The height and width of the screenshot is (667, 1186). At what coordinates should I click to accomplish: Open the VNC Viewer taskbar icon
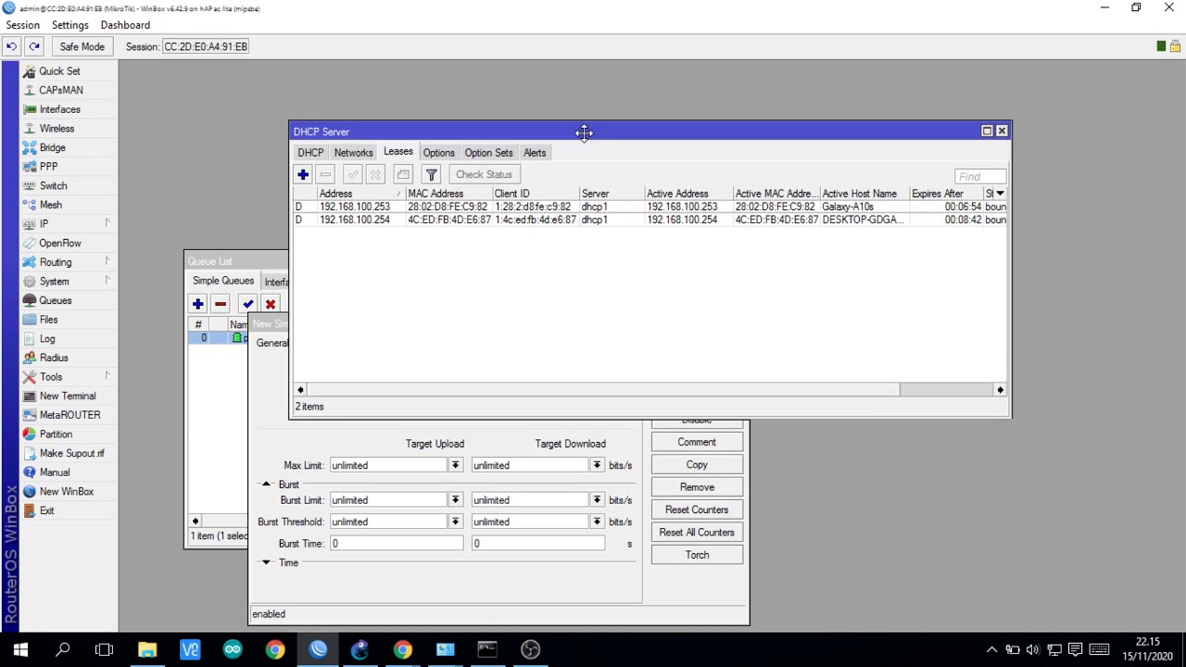point(190,649)
